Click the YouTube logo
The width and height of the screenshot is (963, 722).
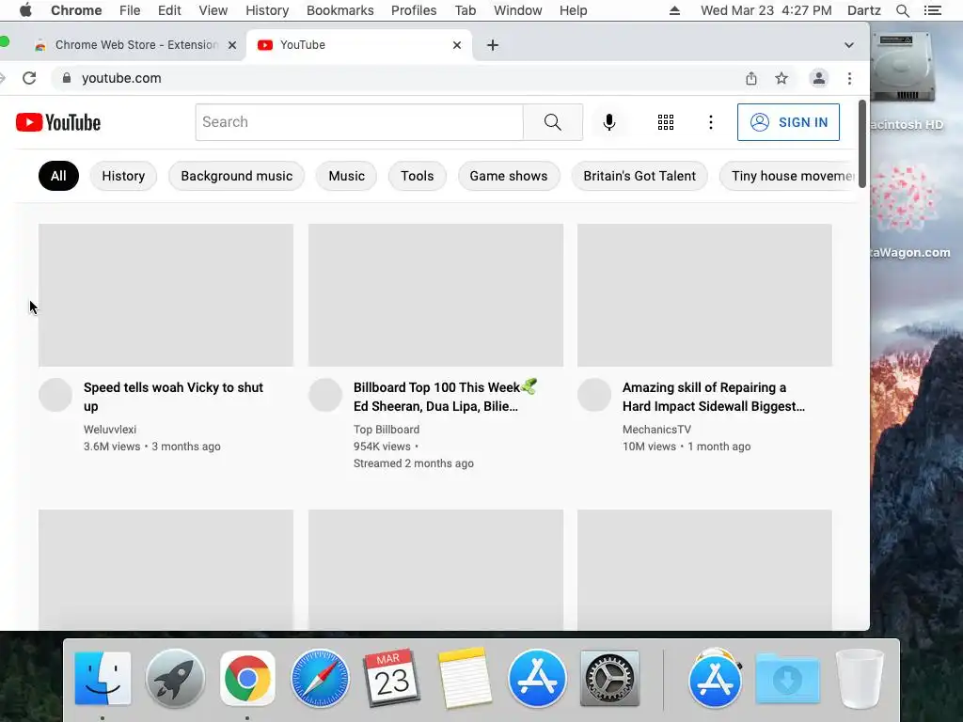tap(58, 122)
